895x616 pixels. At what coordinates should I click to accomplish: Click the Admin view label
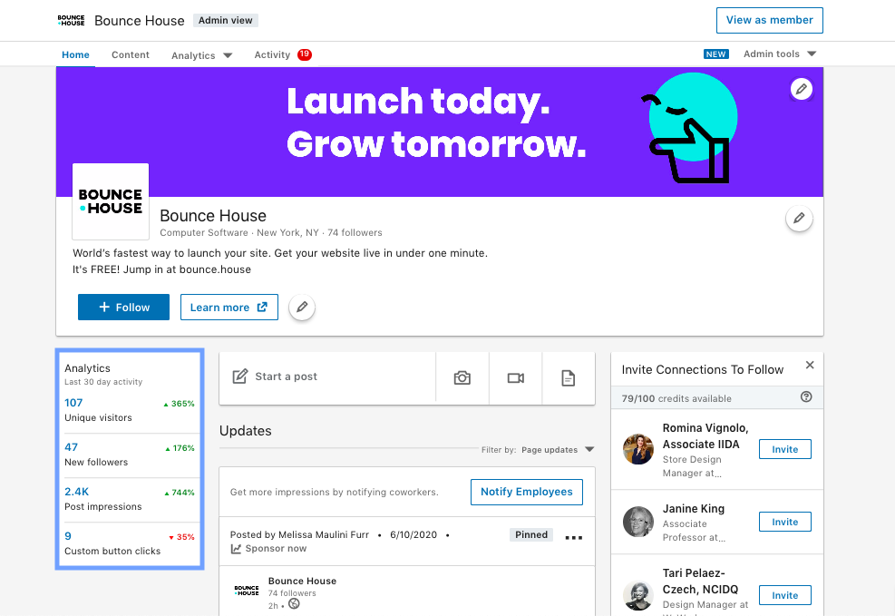pyautogui.click(x=226, y=21)
